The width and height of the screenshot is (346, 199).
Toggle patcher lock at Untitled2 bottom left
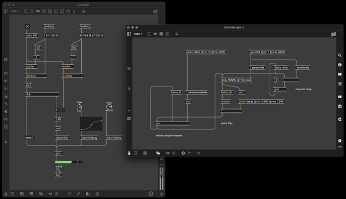tap(6, 193)
